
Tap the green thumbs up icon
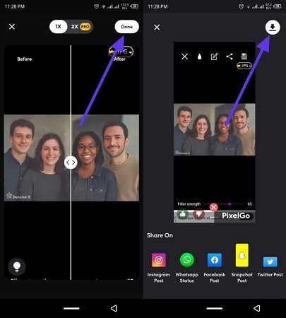coord(183,214)
